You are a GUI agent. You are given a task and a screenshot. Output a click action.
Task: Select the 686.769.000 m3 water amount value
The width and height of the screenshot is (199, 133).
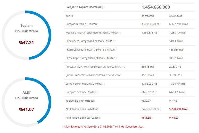178,24
